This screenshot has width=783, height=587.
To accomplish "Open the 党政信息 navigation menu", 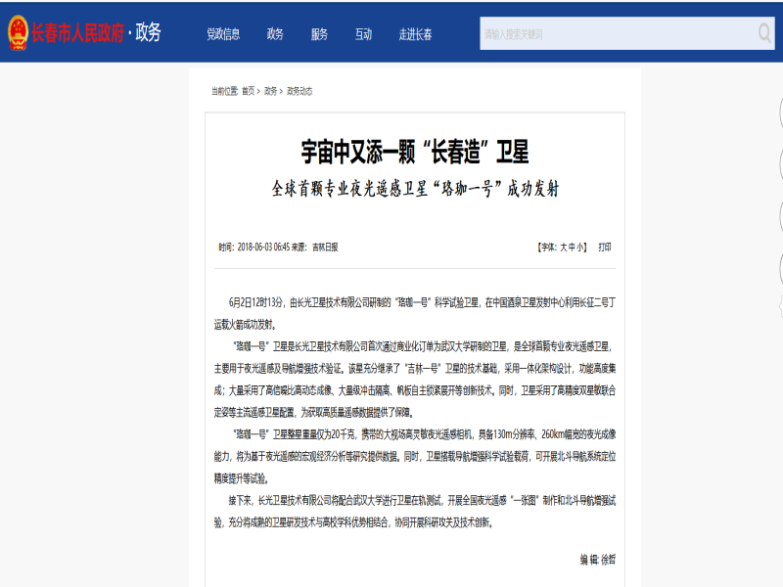I will 223,34.
